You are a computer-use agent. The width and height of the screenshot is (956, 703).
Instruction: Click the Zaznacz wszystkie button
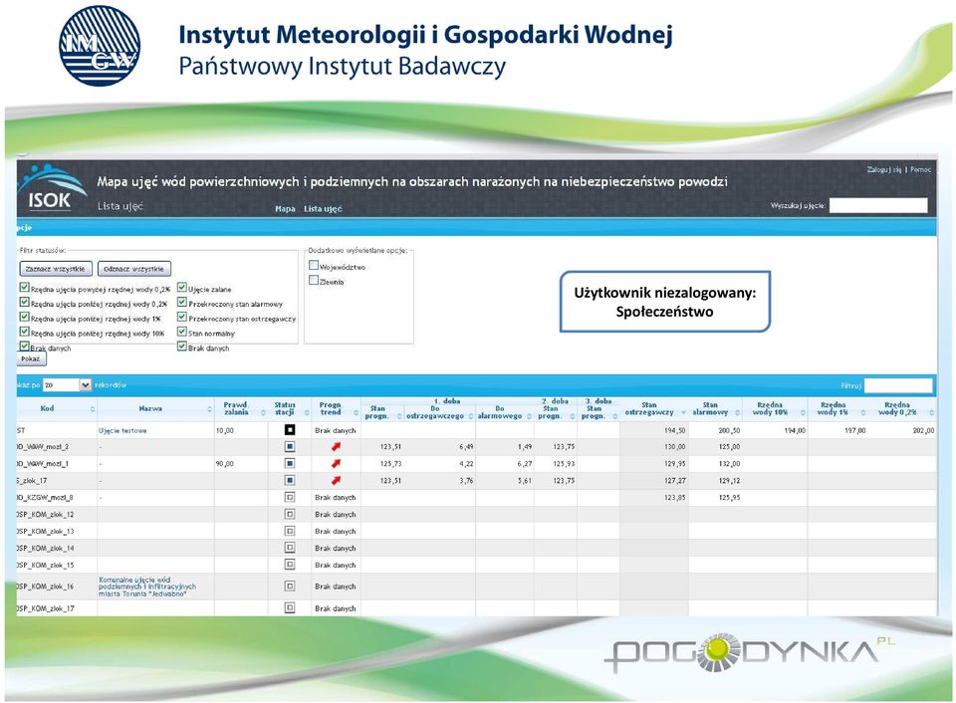click(56, 269)
